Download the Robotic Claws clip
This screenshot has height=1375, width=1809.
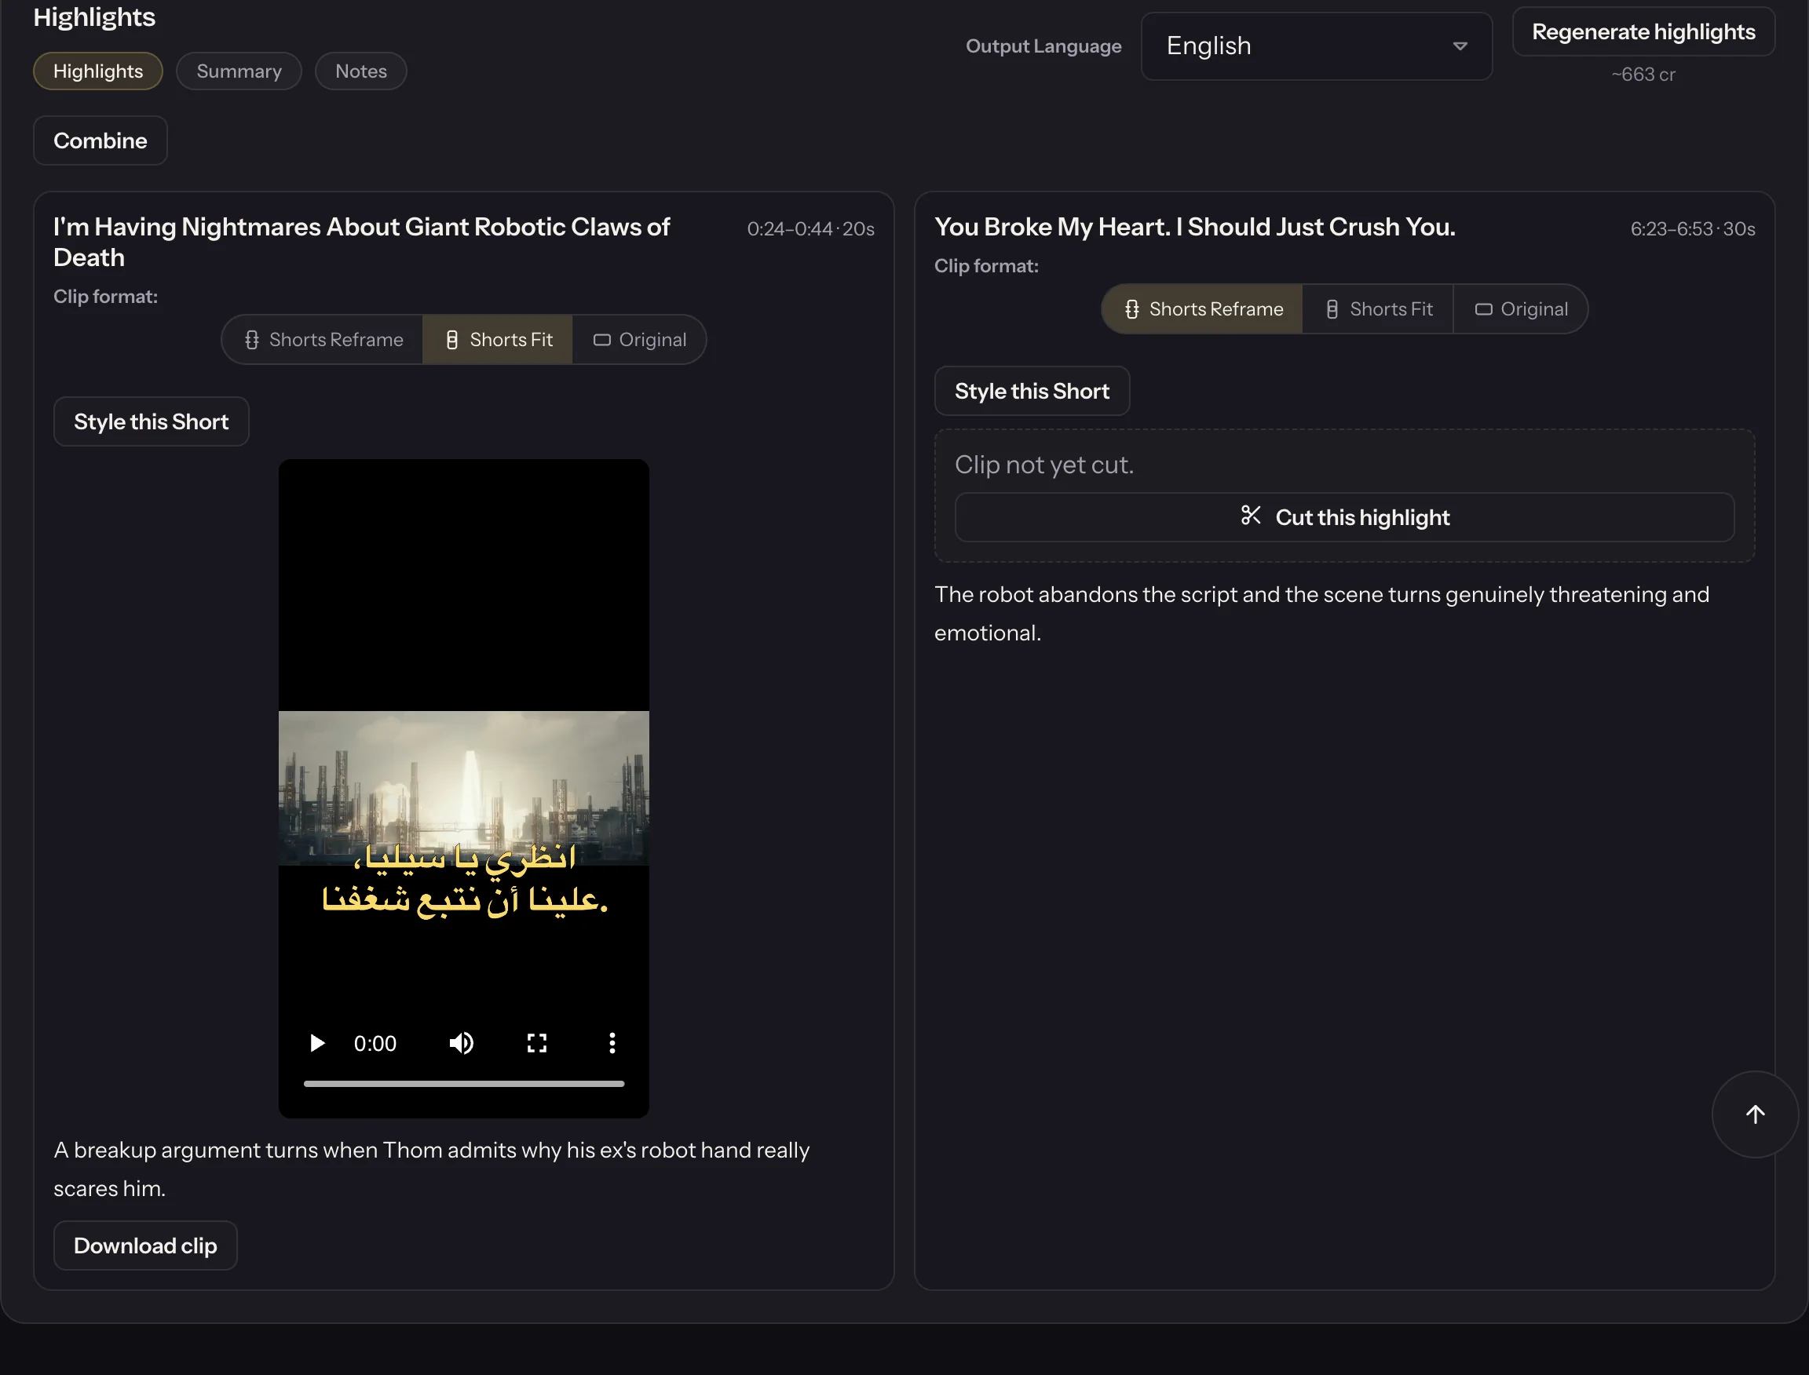[x=146, y=1246]
